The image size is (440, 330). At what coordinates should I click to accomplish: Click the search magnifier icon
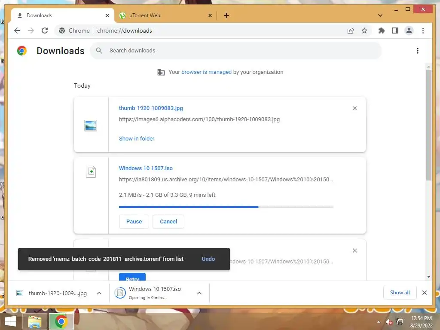99,51
